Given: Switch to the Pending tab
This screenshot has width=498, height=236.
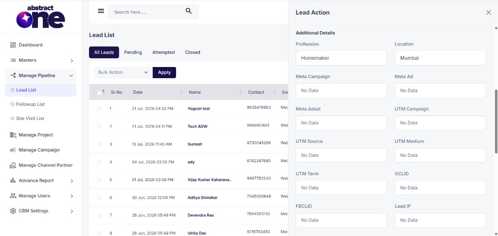Looking at the screenshot, I should point(133,52).
